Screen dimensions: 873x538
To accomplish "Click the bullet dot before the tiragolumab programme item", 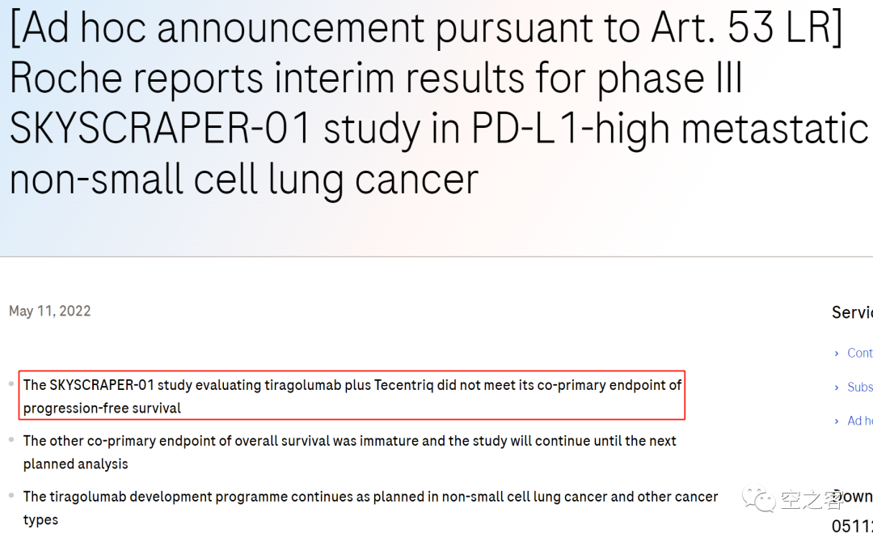I will pyautogui.click(x=11, y=495).
